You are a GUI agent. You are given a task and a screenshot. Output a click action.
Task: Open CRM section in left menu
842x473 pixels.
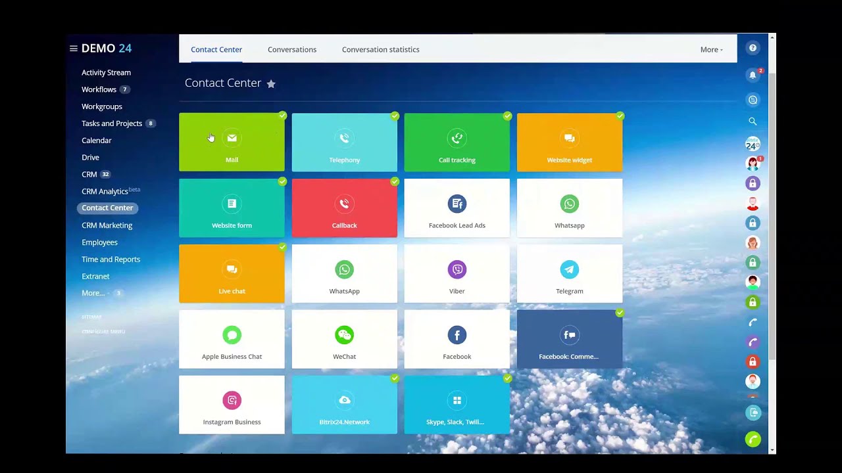(89, 175)
